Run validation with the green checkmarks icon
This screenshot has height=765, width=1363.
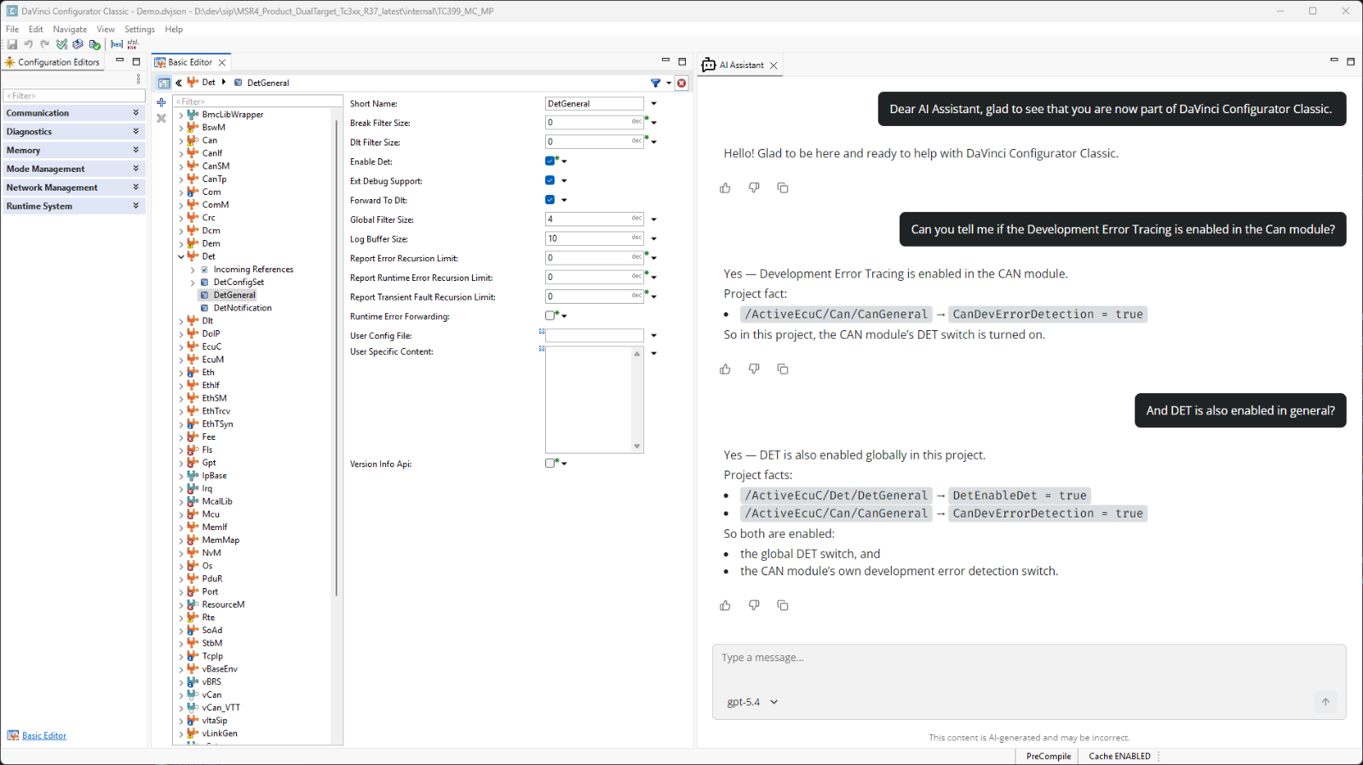coord(61,44)
